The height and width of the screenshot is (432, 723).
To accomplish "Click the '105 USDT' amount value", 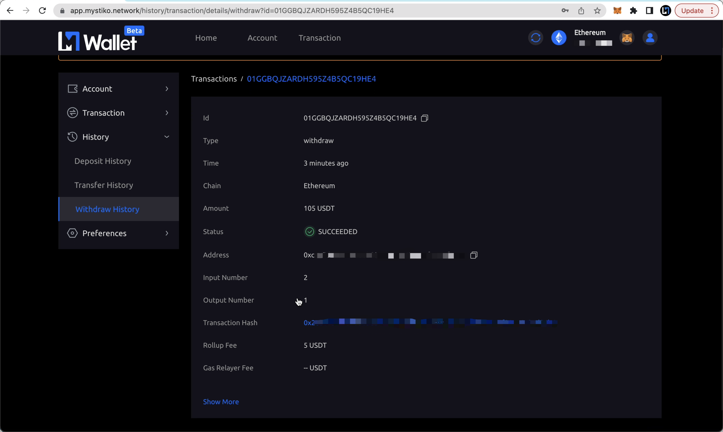I will (x=319, y=208).
